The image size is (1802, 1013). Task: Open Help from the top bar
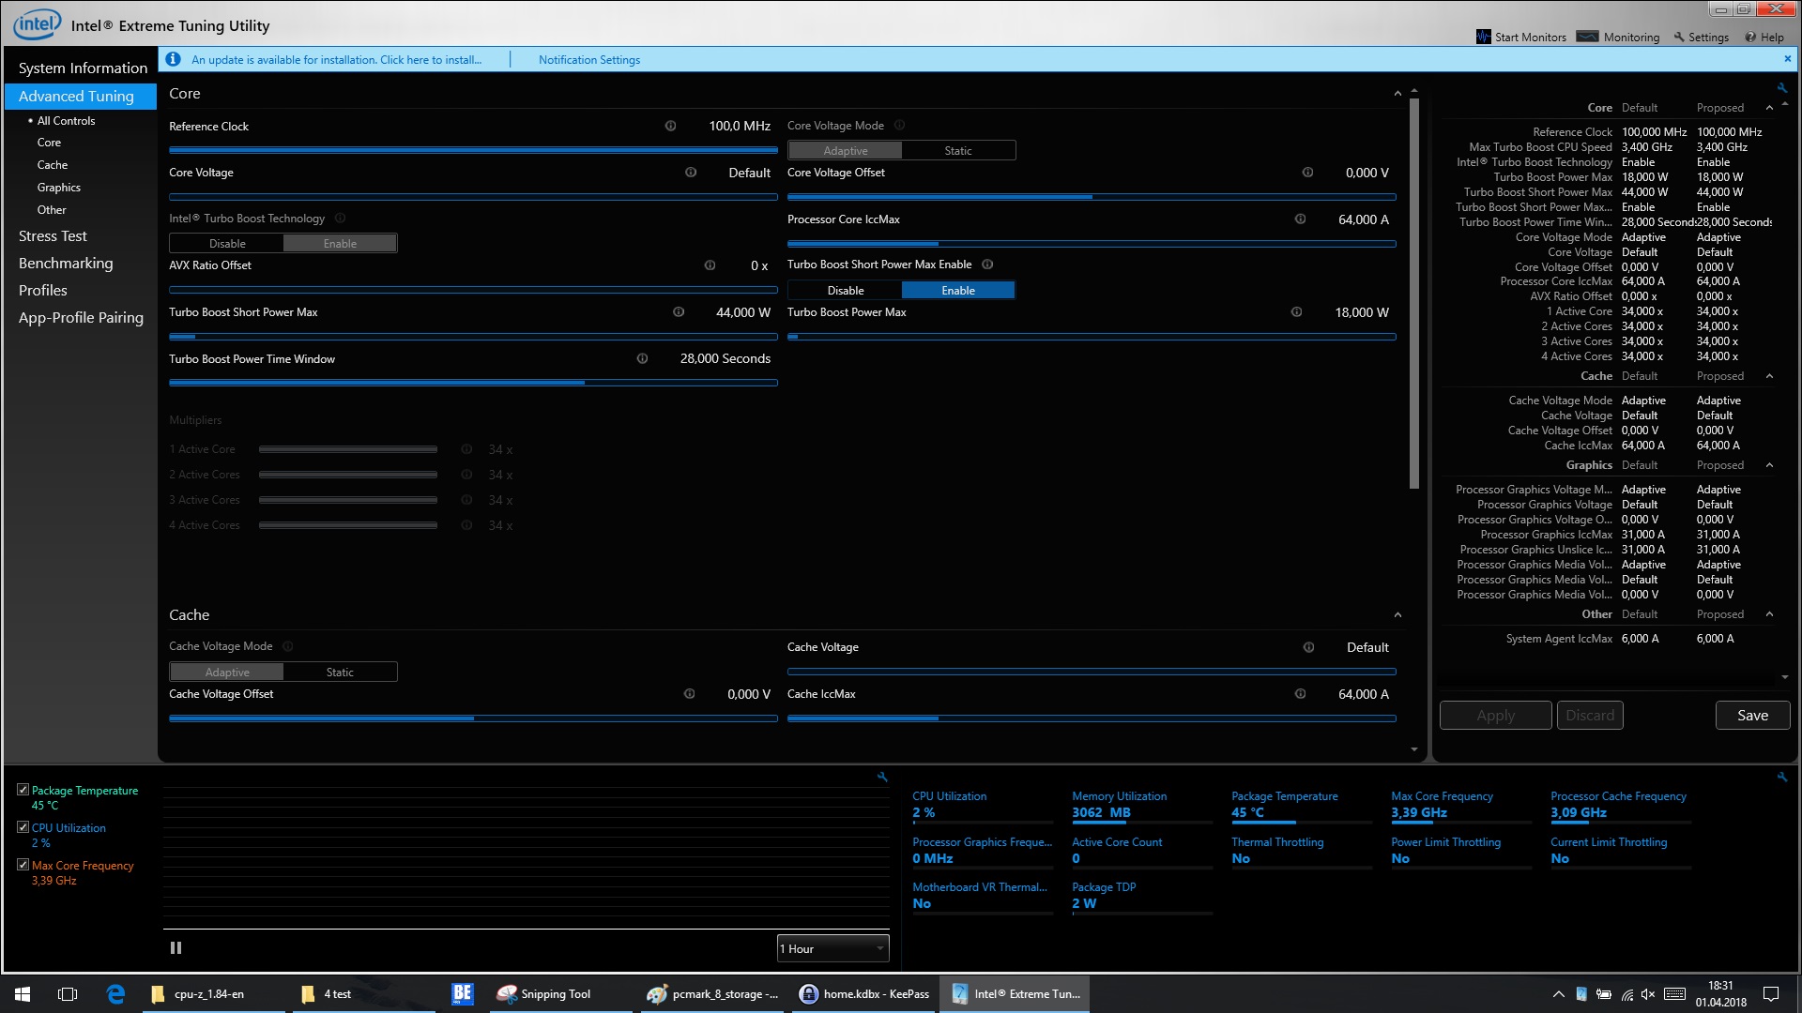pyautogui.click(x=1764, y=37)
